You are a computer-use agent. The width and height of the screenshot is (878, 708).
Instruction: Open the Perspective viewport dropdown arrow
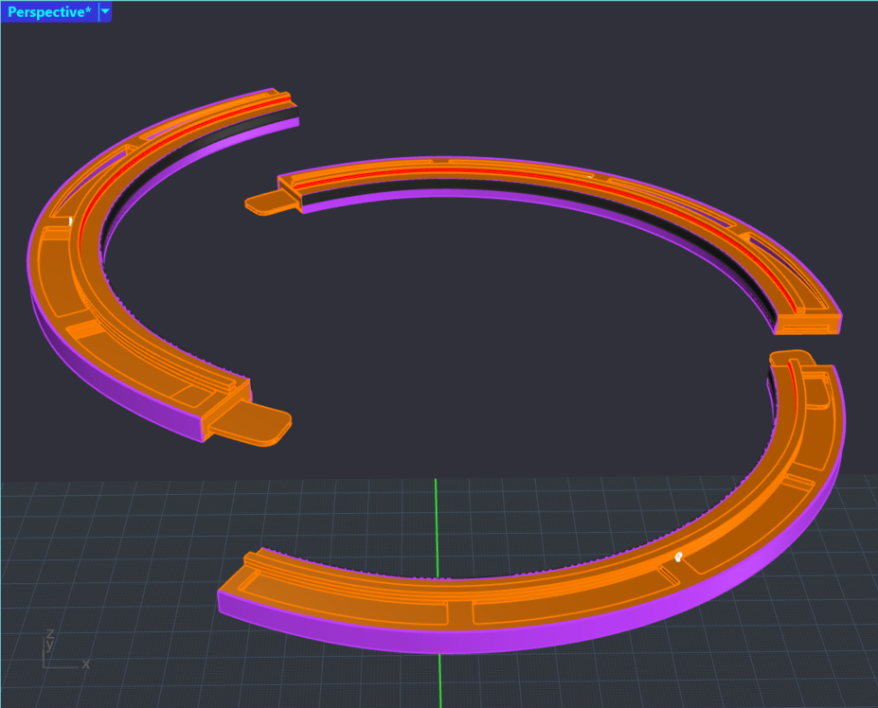pyautogui.click(x=104, y=12)
